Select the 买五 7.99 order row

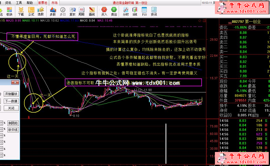pyautogui.click(x=244, y=76)
